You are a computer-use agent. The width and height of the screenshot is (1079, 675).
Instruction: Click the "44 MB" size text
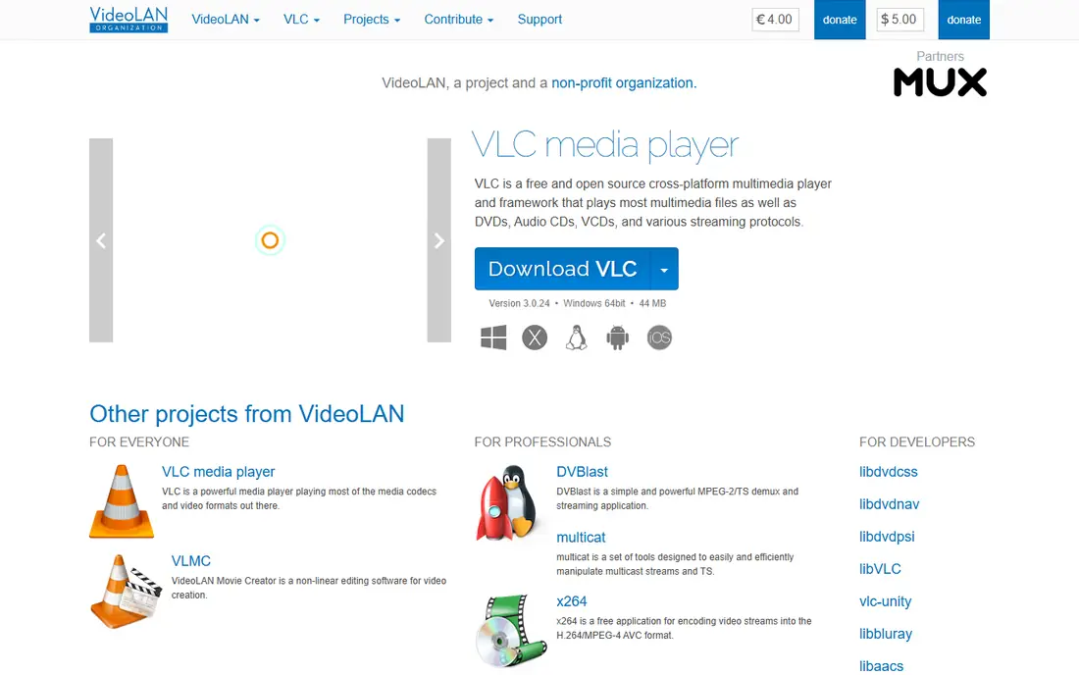click(652, 303)
